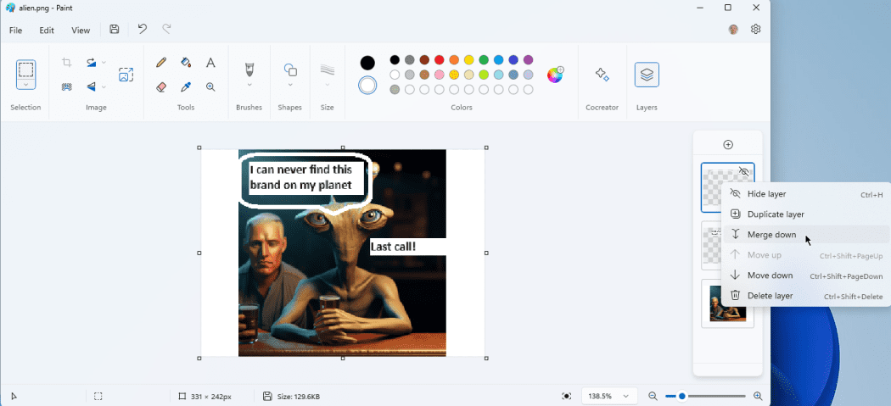Select the Text tool
The image size is (891, 406).
[x=210, y=63]
